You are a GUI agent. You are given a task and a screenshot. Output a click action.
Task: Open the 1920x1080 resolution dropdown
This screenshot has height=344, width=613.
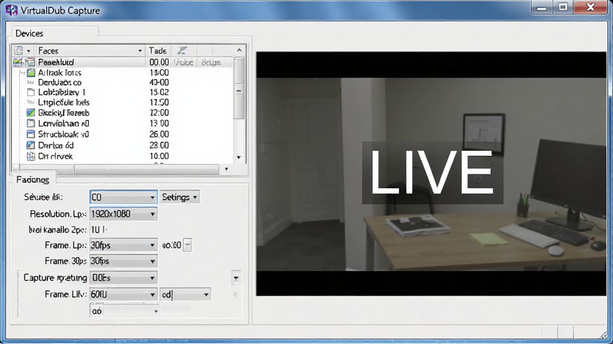[x=123, y=214]
